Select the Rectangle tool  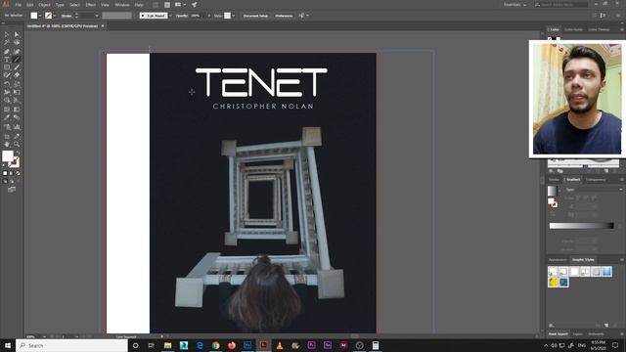[x=7, y=67]
